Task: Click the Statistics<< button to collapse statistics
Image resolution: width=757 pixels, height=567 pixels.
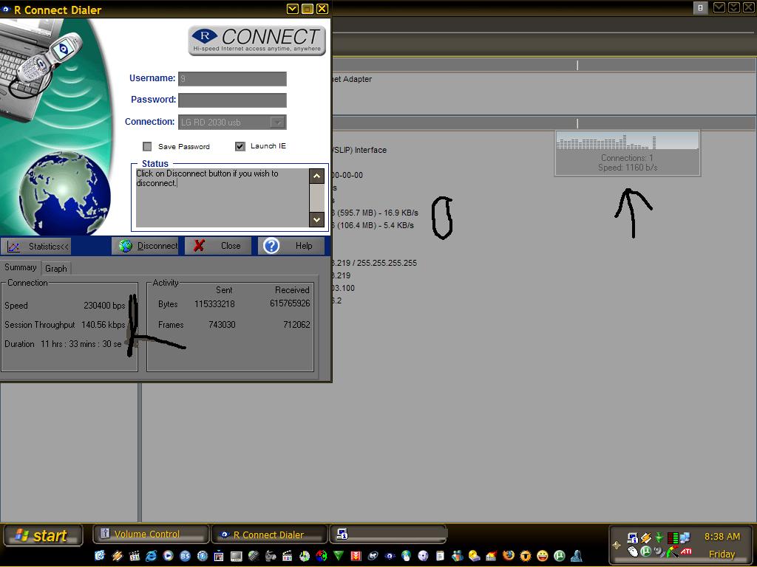Action: 36,247
